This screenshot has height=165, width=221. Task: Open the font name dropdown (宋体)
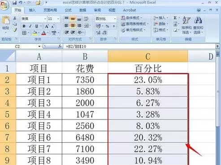coord(45,19)
